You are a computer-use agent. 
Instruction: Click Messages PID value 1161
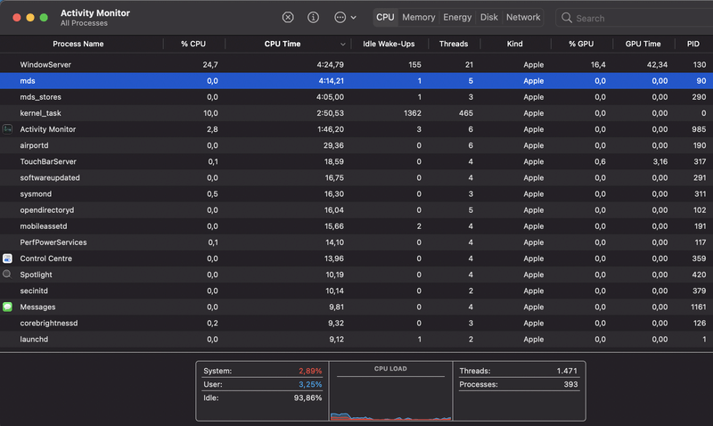coord(699,307)
